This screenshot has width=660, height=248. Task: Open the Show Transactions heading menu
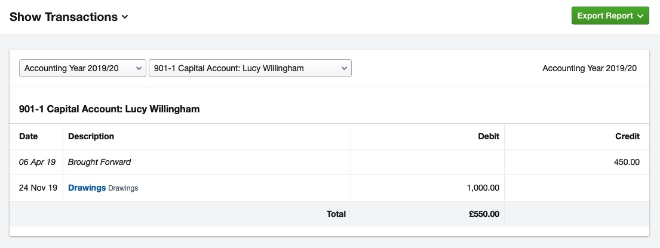69,17
